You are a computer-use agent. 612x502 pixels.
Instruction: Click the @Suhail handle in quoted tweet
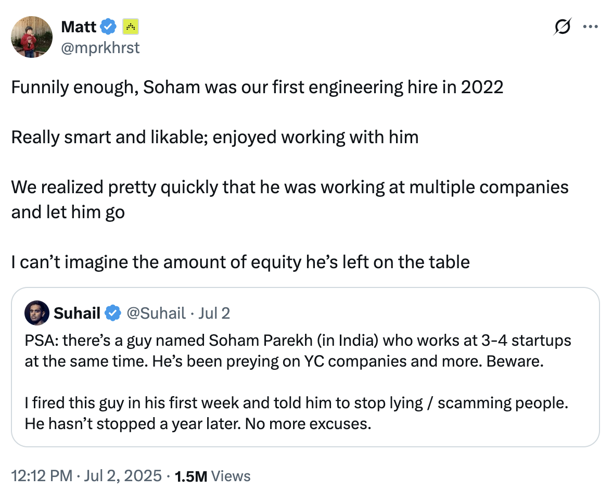[156, 313]
